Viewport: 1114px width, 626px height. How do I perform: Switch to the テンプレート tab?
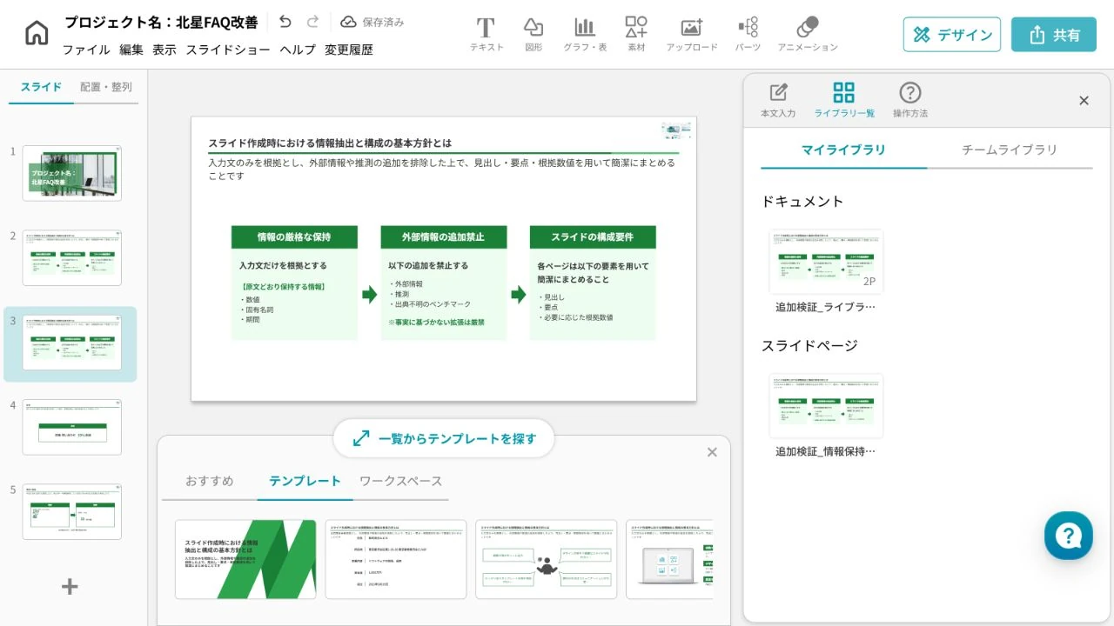click(x=305, y=481)
